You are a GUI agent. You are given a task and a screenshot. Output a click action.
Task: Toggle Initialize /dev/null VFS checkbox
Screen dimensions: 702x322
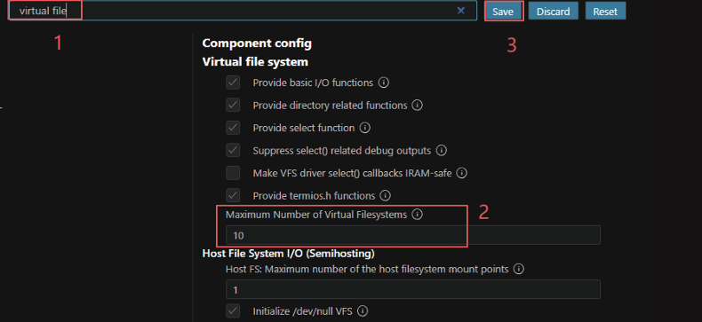tap(233, 310)
